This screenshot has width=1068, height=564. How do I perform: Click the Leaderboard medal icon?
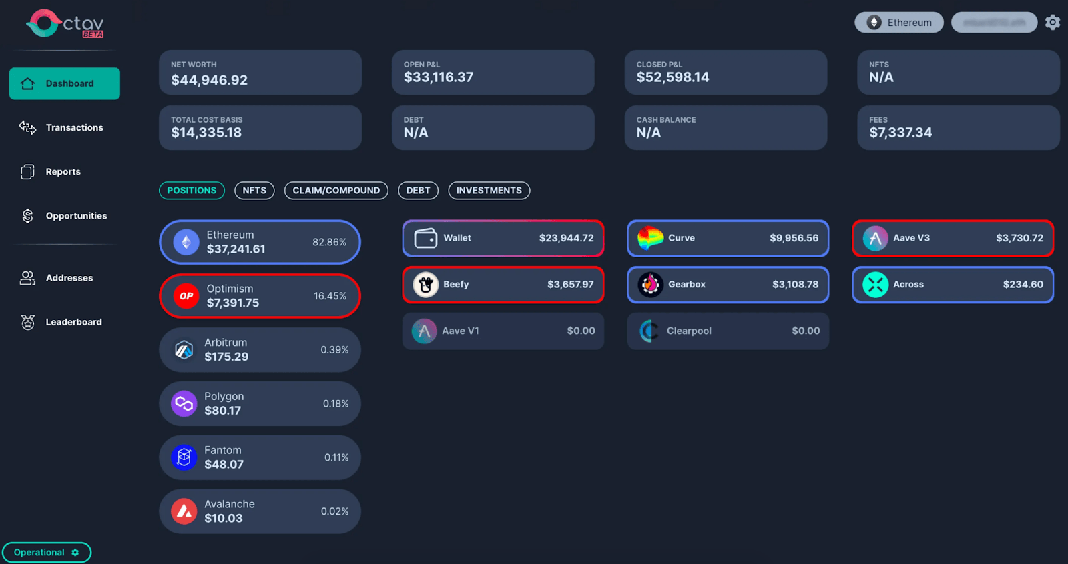point(28,322)
